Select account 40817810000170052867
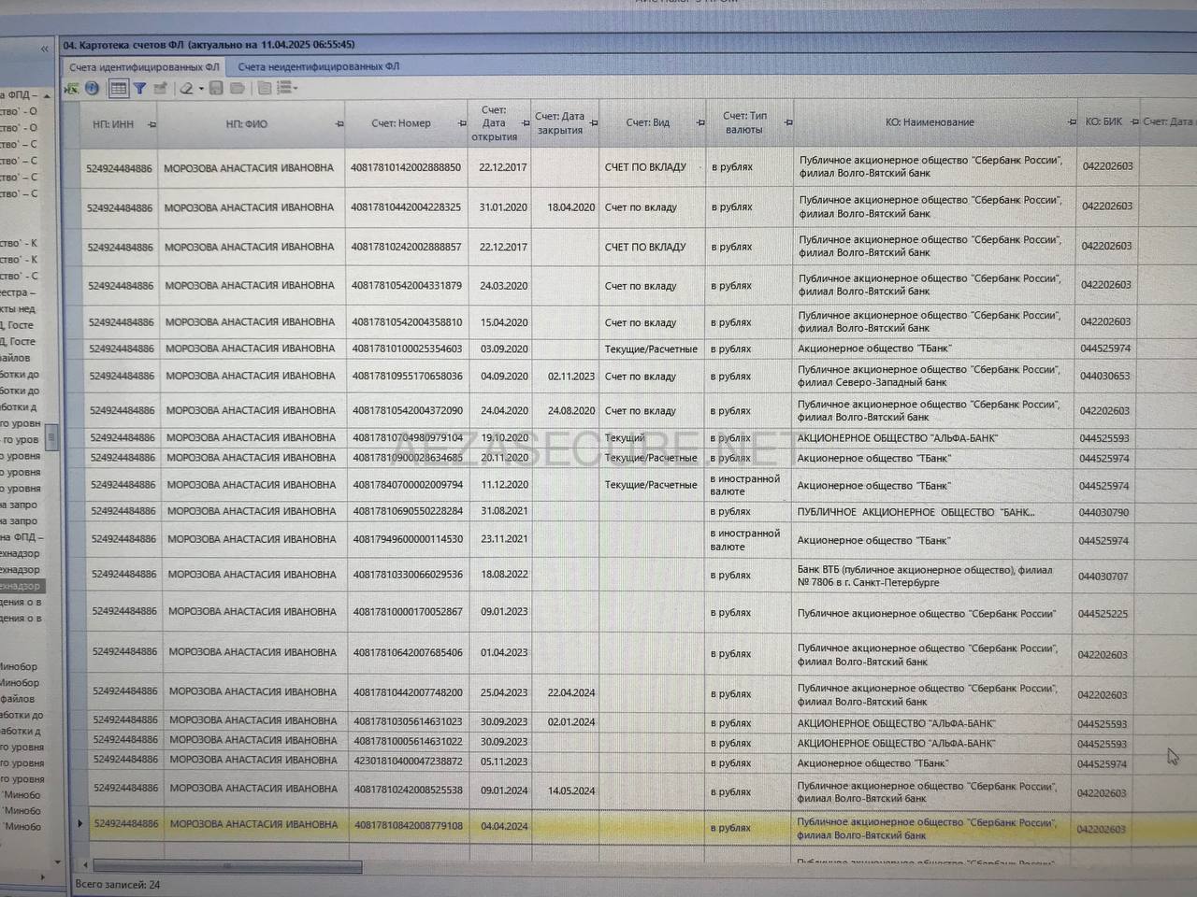 click(408, 612)
